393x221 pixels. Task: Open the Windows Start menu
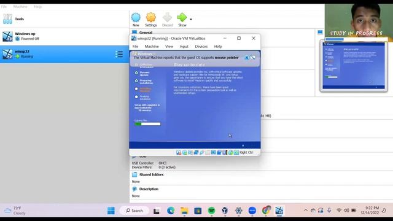(111, 211)
